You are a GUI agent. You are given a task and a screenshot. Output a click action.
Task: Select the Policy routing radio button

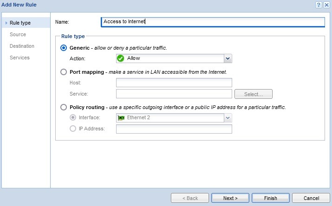[64, 107]
